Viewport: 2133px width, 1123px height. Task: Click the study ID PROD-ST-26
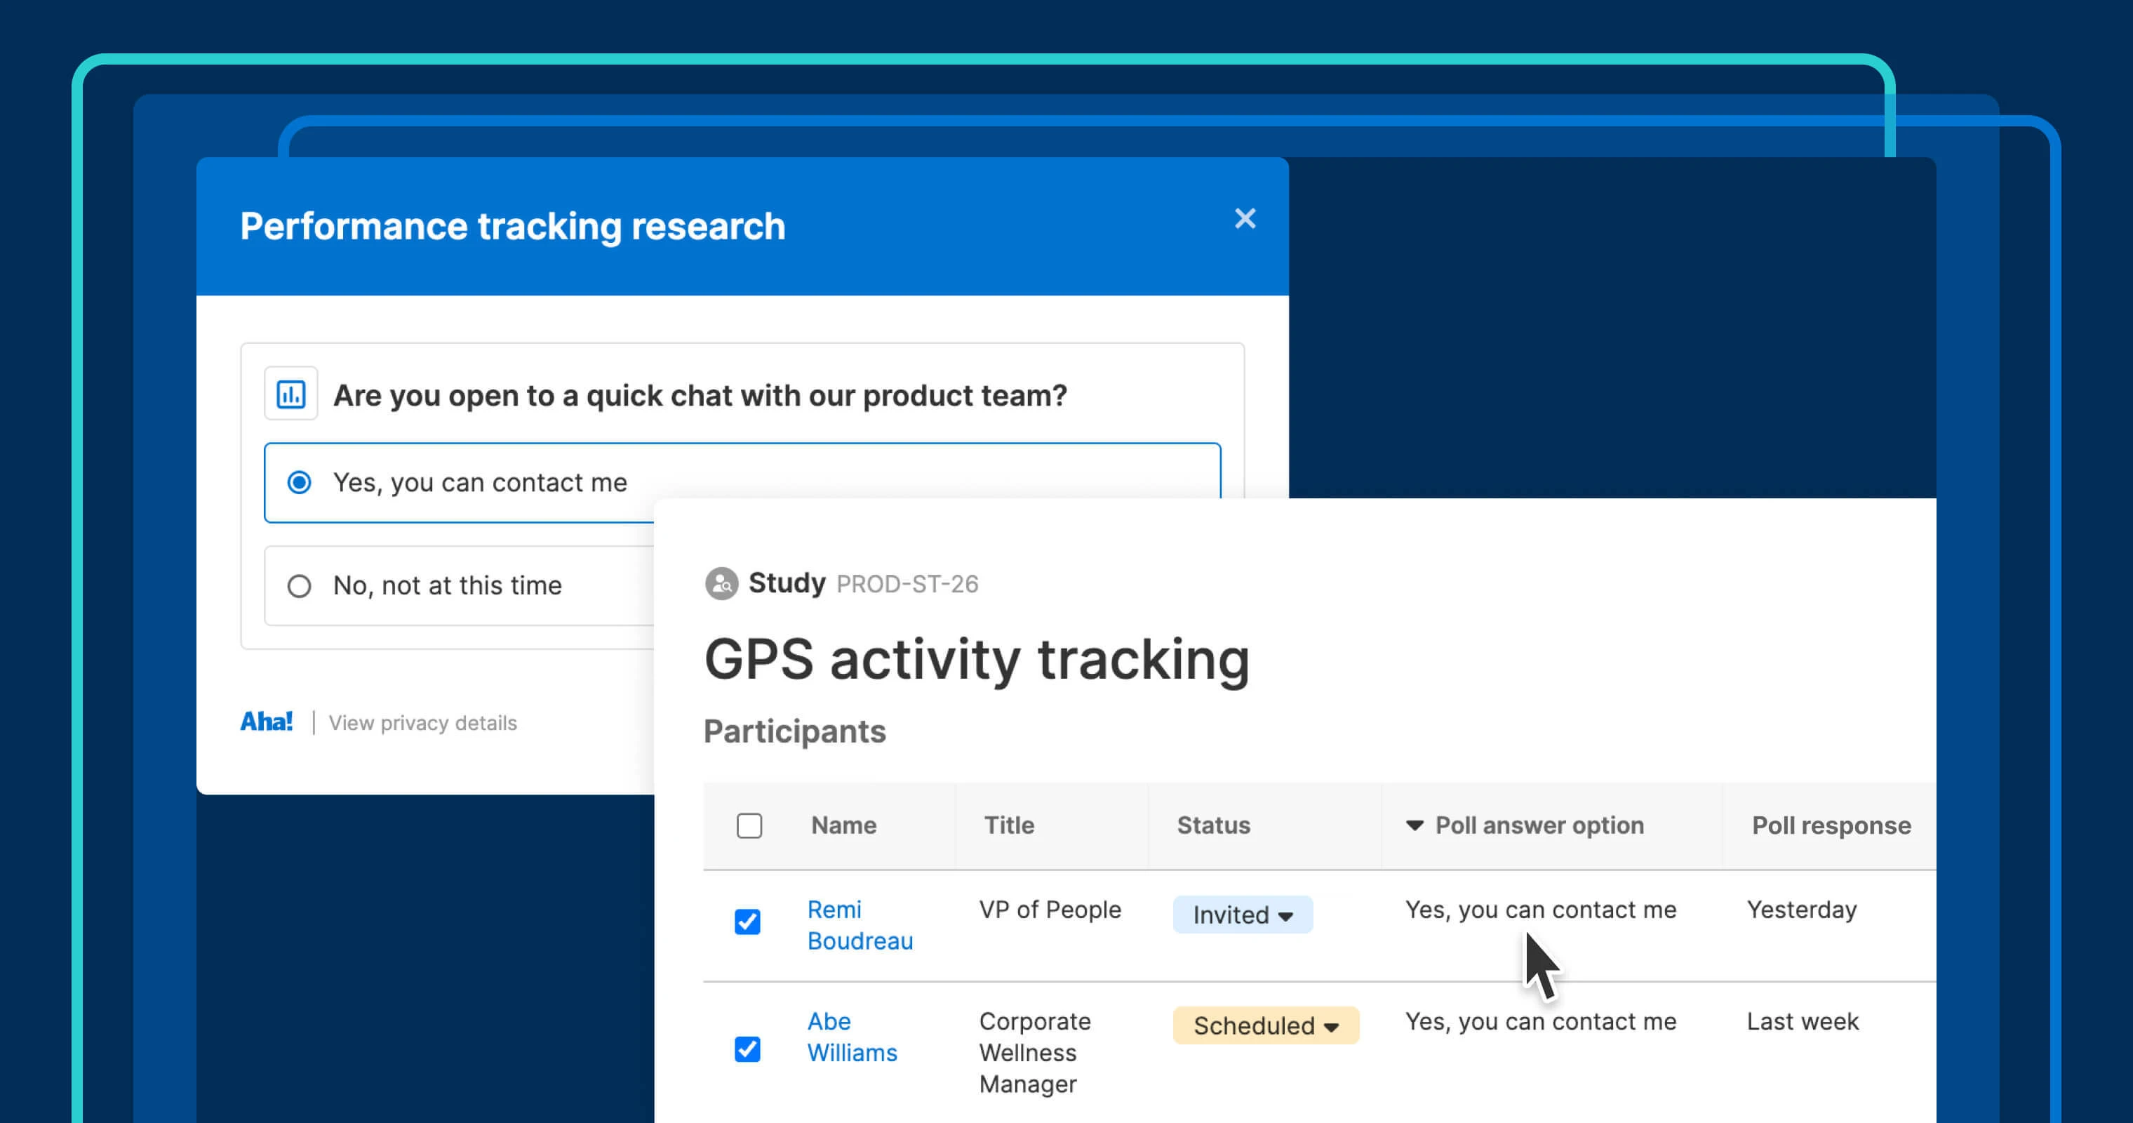[907, 584]
